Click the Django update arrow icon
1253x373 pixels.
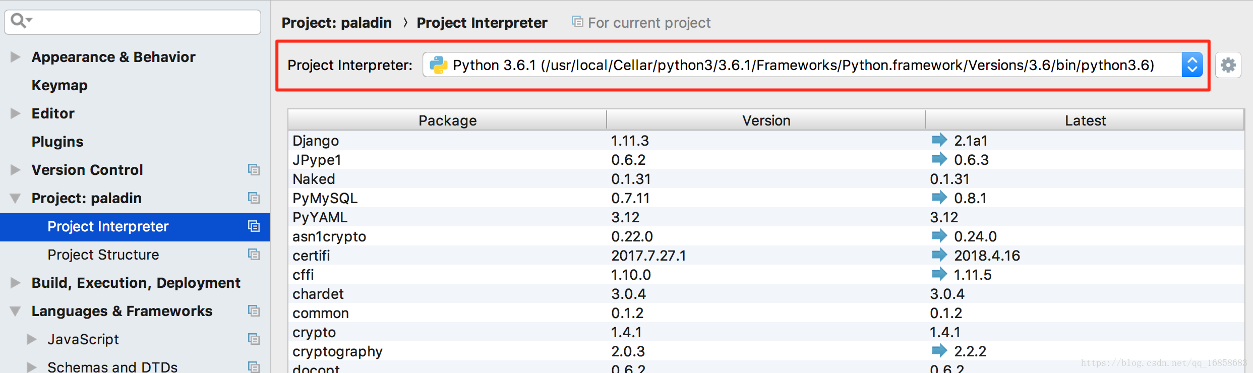click(939, 140)
